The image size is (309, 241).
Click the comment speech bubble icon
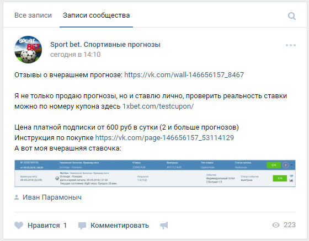click(82, 226)
